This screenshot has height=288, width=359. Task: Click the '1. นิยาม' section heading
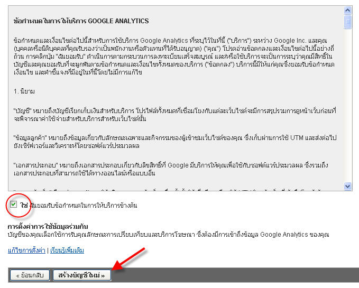click(x=24, y=91)
